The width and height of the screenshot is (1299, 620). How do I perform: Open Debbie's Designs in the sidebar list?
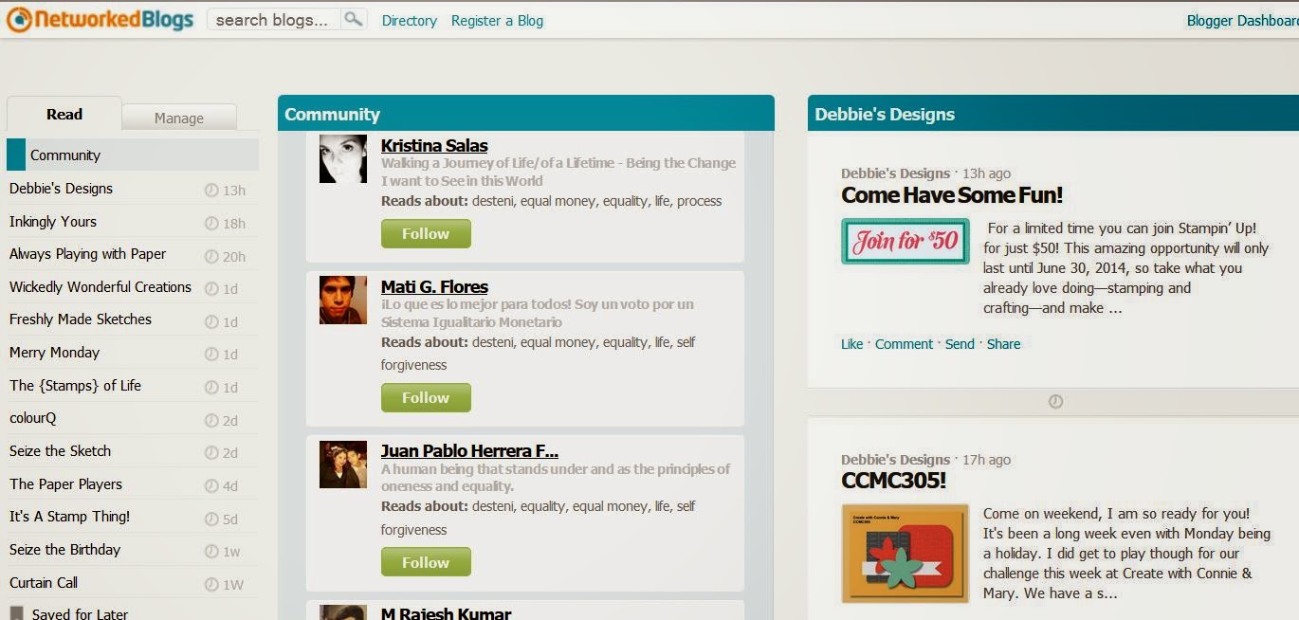(x=61, y=188)
